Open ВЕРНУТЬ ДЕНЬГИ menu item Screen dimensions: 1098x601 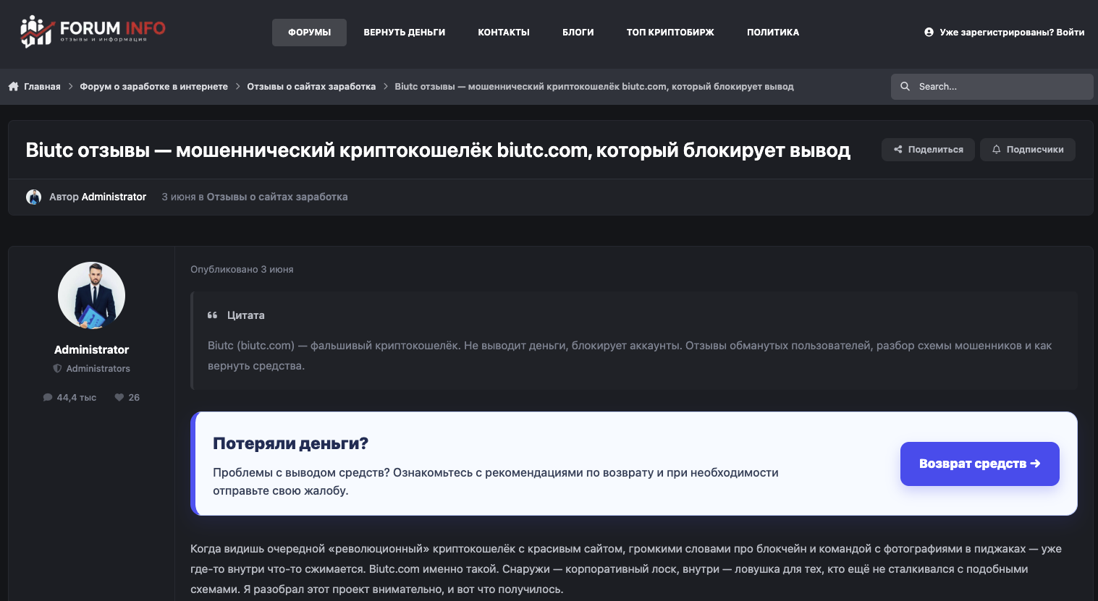(x=405, y=33)
